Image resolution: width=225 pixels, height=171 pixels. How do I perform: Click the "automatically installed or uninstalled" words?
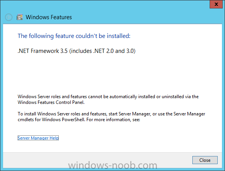click(132, 97)
